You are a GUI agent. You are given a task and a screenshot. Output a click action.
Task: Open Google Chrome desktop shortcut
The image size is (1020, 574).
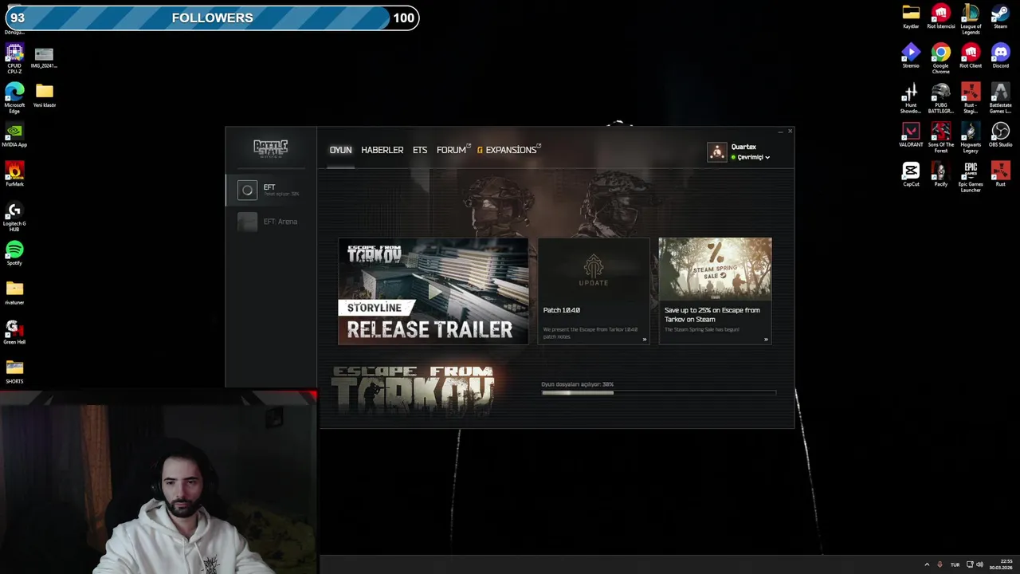point(940,58)
